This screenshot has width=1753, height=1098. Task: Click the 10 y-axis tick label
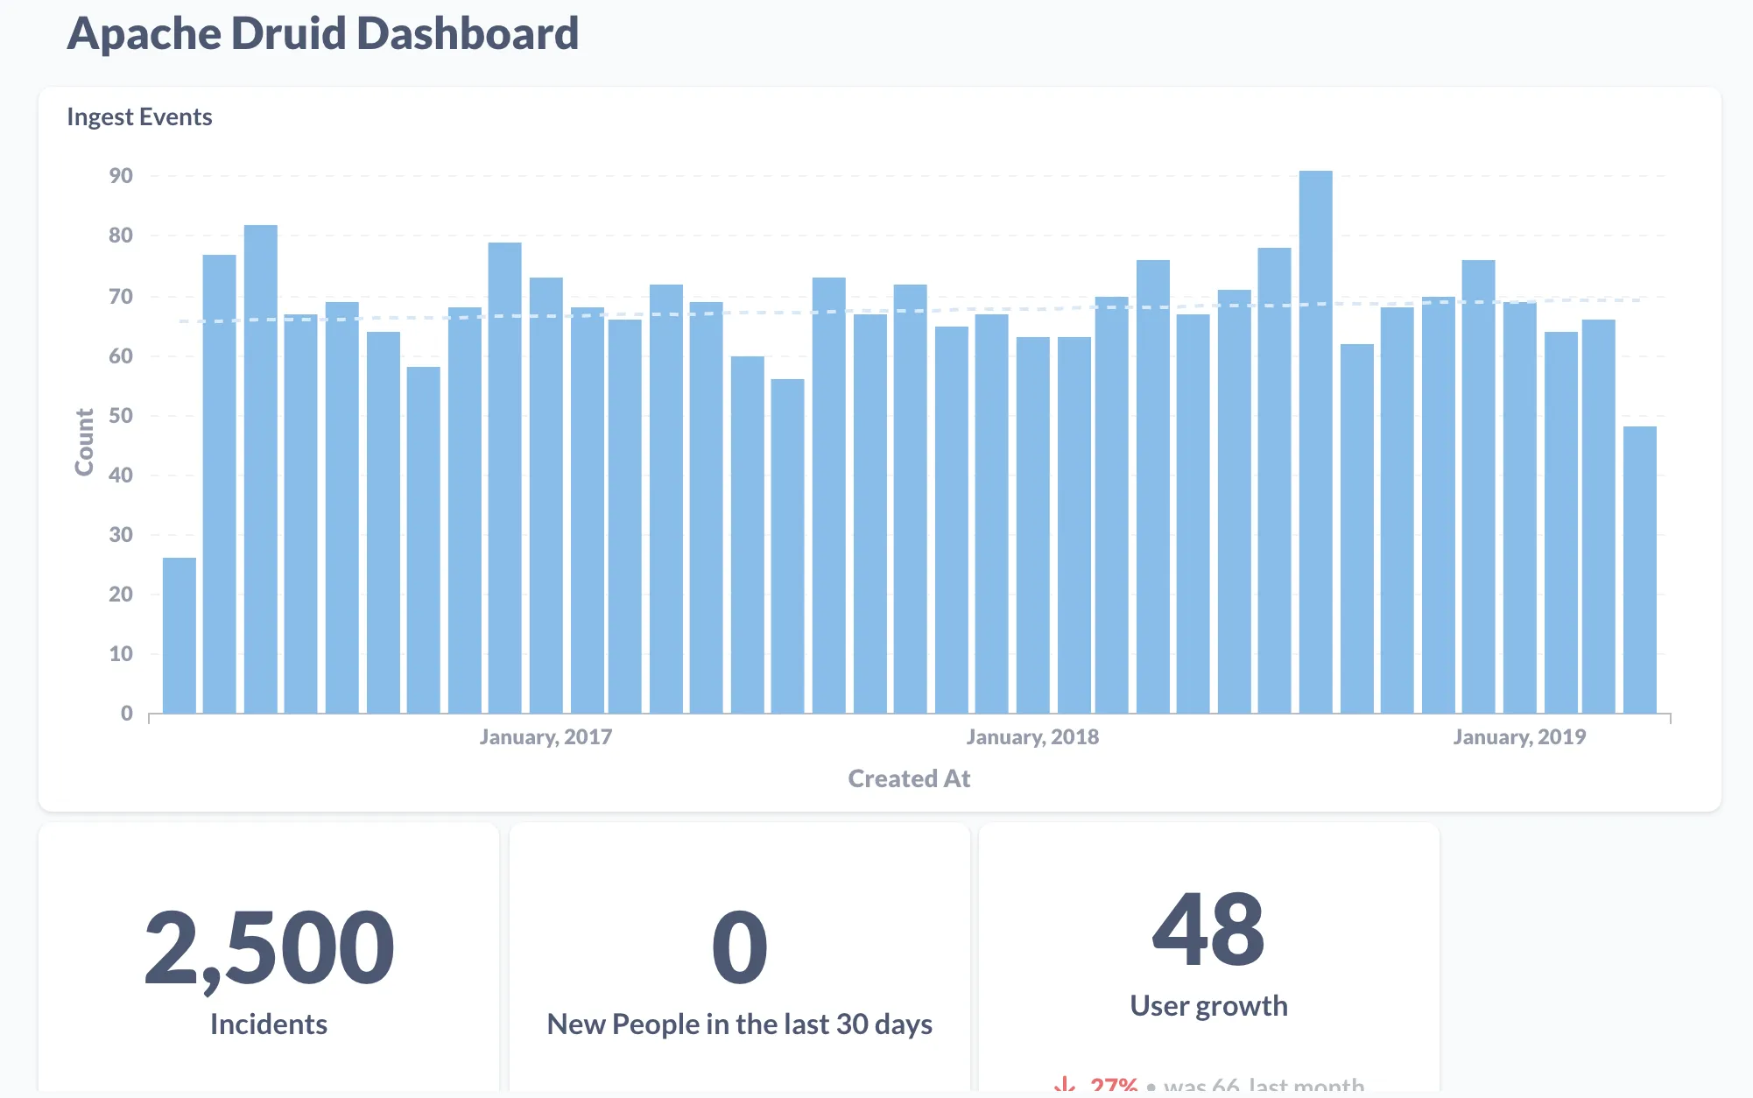(121, 654)
